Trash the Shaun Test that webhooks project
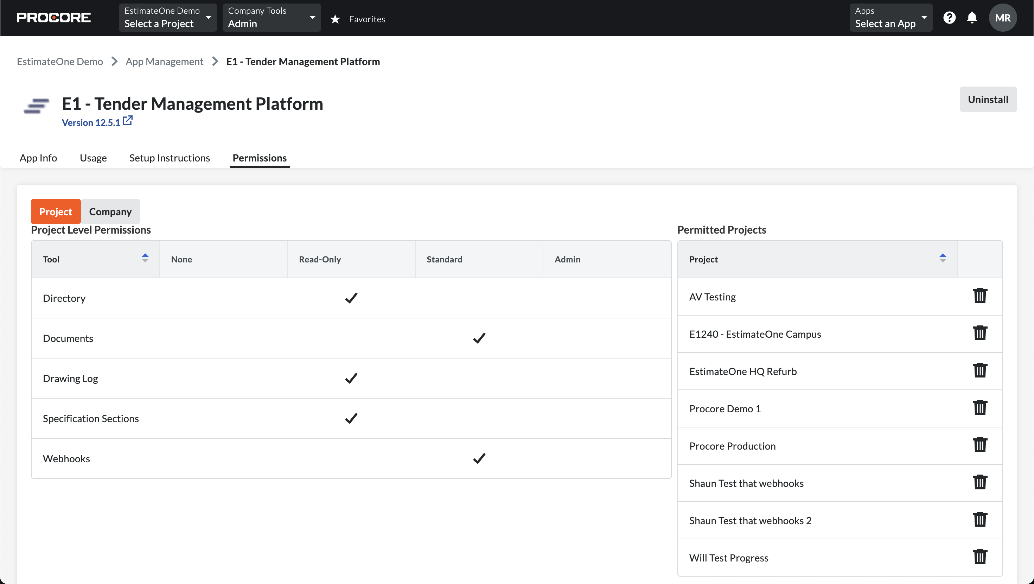 [980, 482]
